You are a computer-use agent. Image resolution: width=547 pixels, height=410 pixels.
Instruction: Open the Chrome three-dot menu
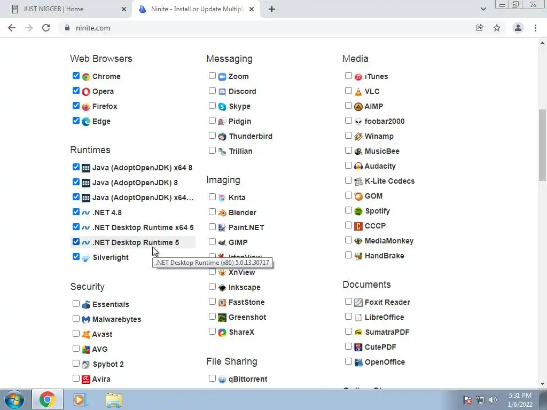click(x=535, y=28)
